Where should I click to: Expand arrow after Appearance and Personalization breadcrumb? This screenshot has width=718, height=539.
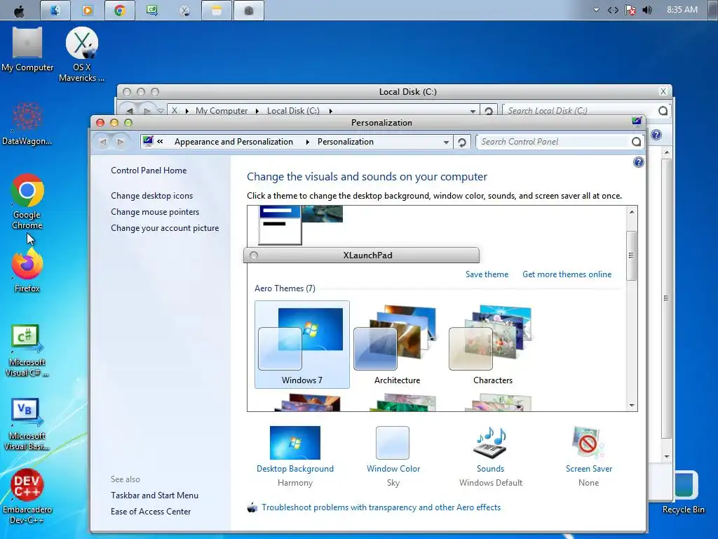[307, 142]
